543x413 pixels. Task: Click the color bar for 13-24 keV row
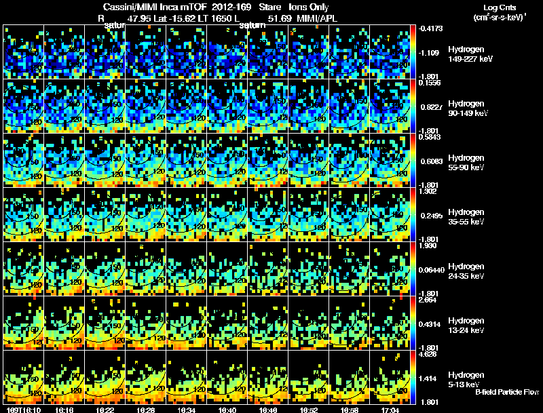(x=413, y=323)
